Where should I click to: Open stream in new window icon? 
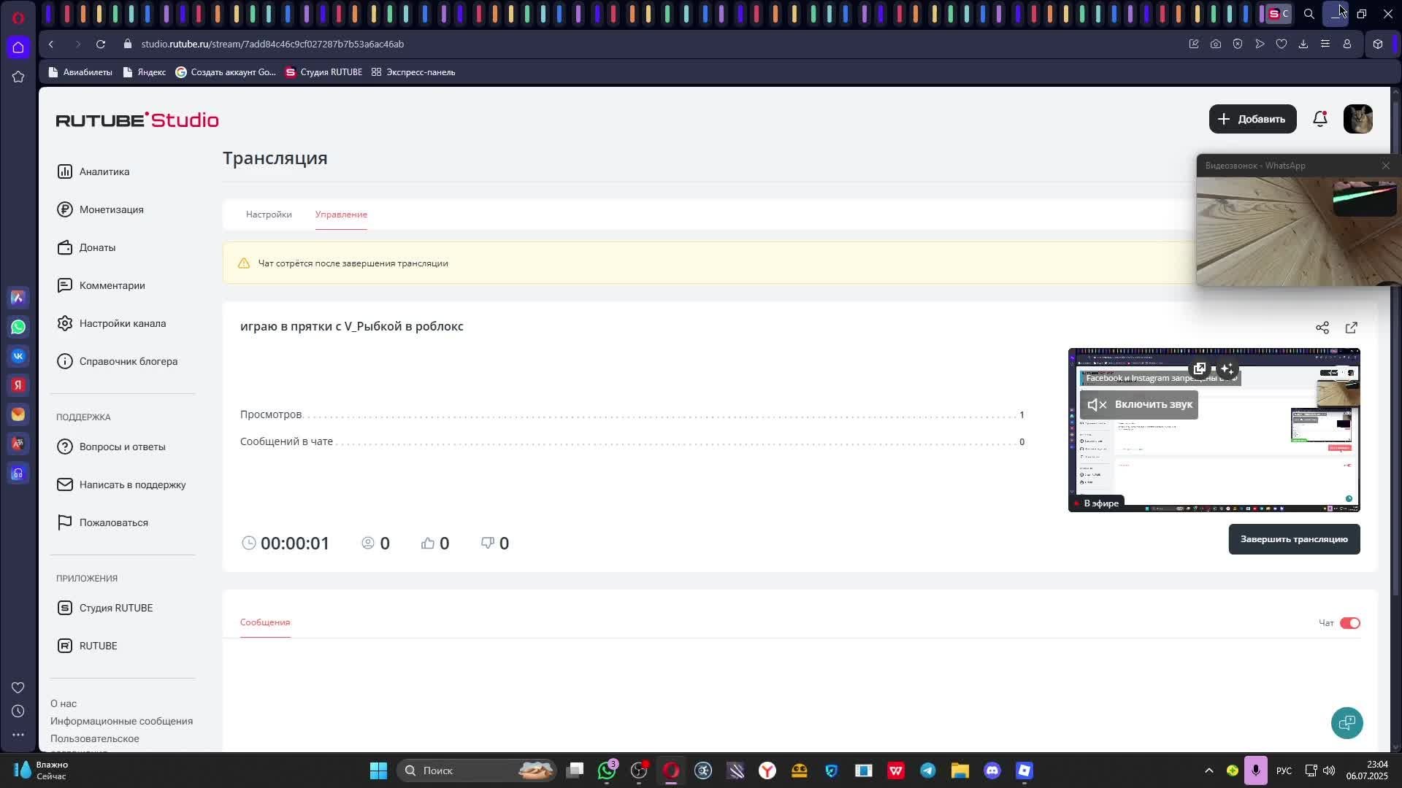click(x=1351, y=328)
